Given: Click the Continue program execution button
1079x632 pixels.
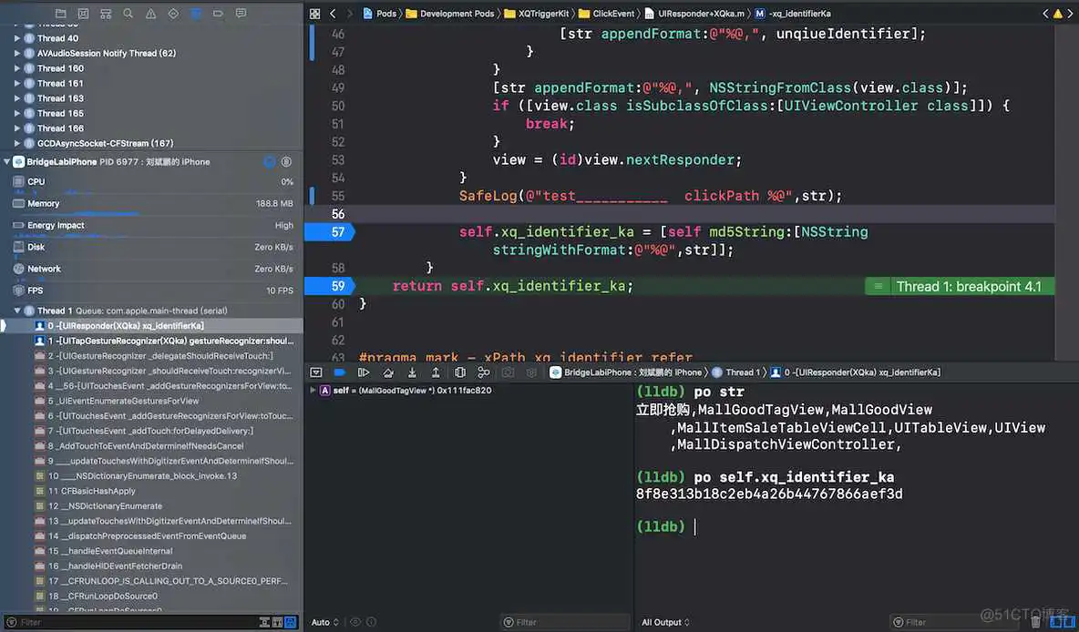Looking at the screenshot, I should pyautogui.click(x=364, y=372).
